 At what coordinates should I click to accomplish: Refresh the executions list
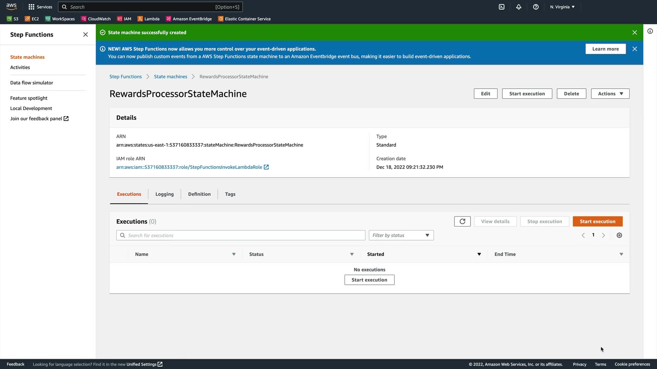462,221
